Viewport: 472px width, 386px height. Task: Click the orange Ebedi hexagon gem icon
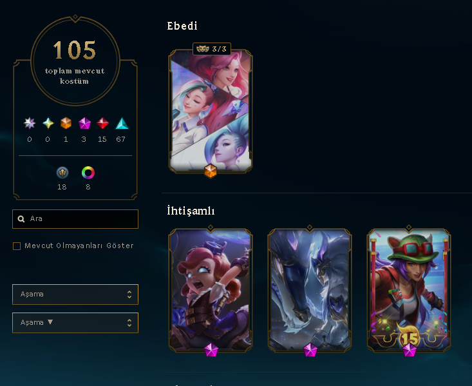(66, 123)
